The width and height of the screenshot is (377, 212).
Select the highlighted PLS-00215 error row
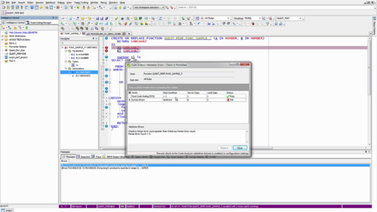118,165
